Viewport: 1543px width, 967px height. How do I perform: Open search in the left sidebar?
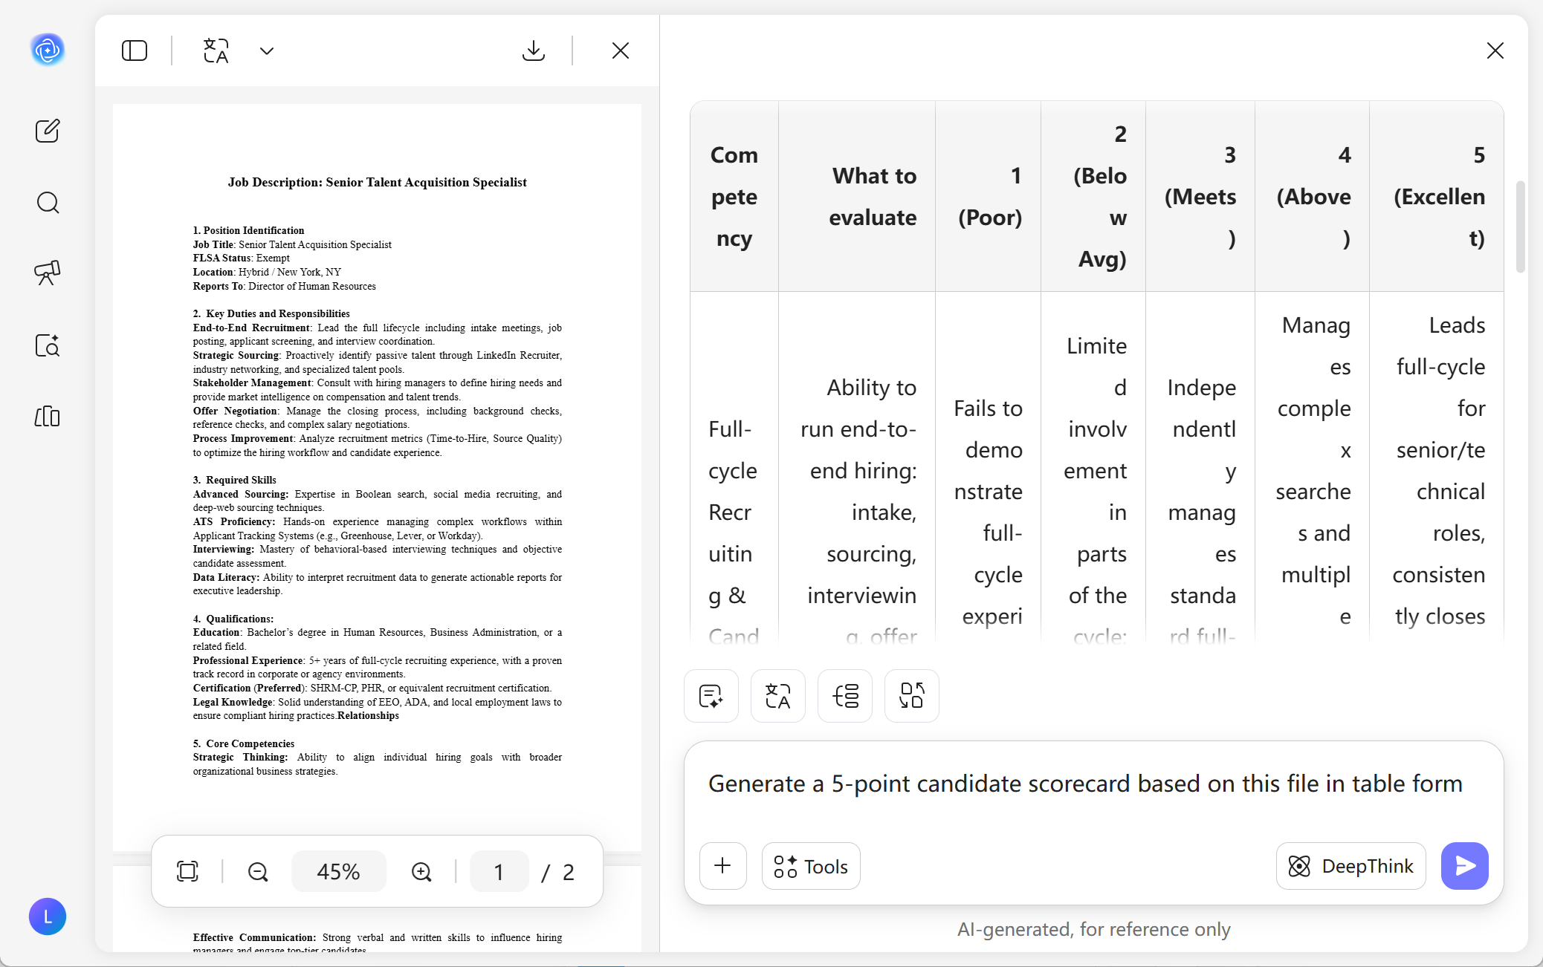(x=48, y=202)
